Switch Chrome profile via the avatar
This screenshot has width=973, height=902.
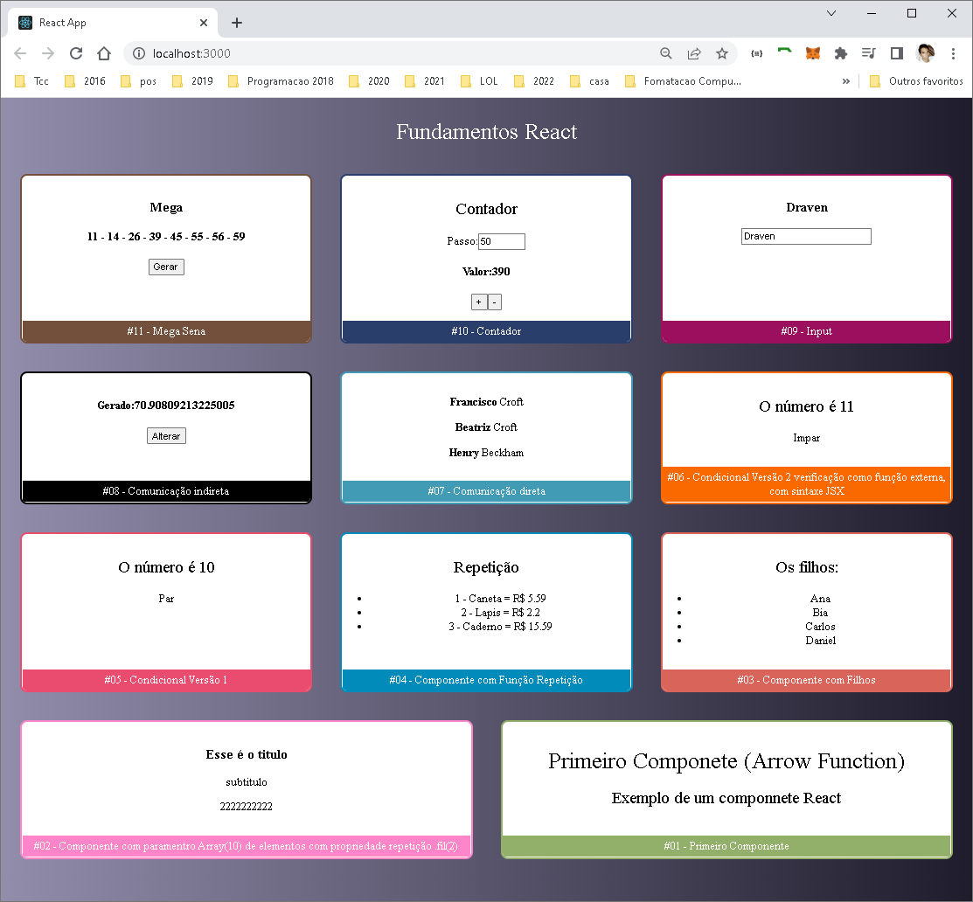coord(925,53)
